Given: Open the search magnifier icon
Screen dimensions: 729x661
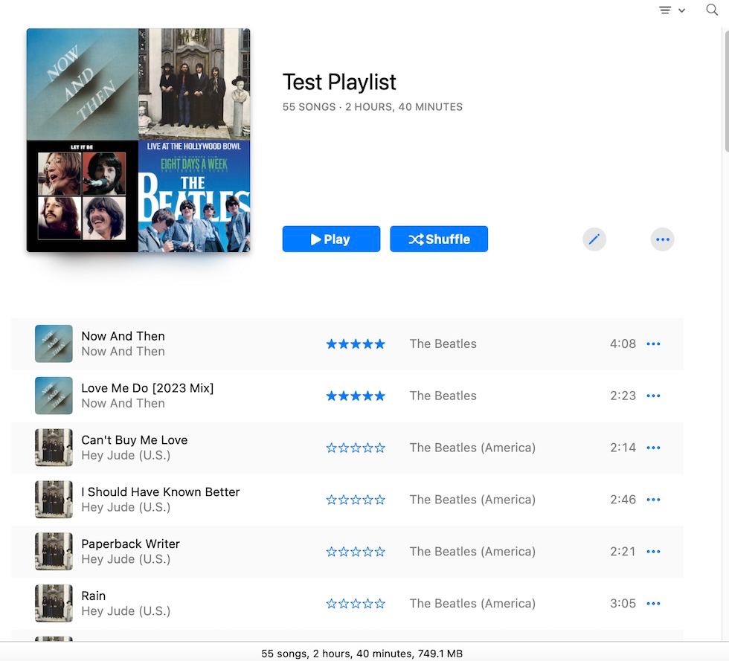Looking at the screenshot, I should 711,10.
